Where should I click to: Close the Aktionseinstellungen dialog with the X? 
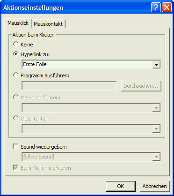(x=167, y=8)
